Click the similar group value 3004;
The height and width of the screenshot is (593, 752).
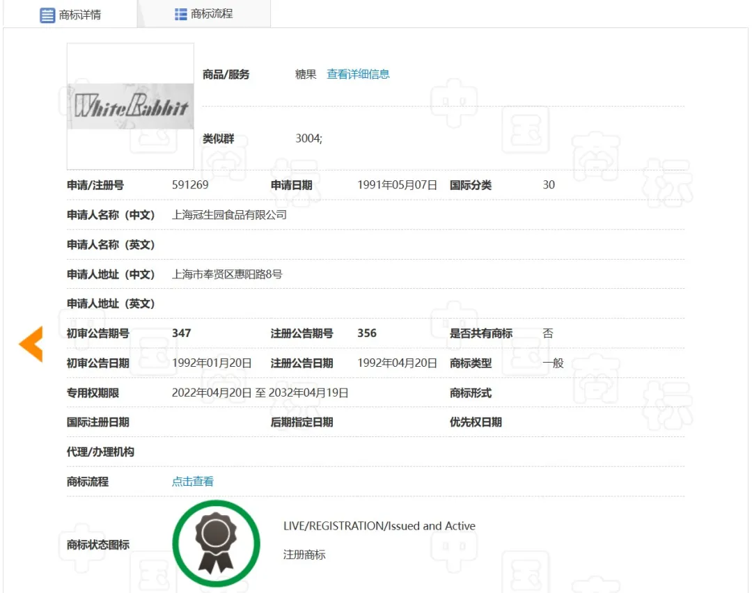click(308, 139)
